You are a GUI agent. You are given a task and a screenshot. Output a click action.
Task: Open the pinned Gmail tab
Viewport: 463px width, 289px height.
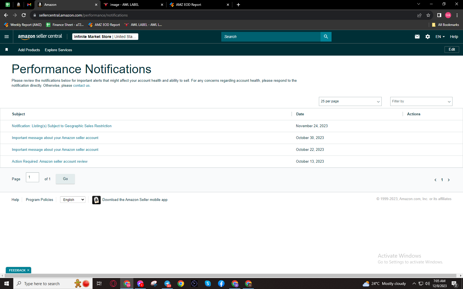pyautogui.click(x=29, y=5)
